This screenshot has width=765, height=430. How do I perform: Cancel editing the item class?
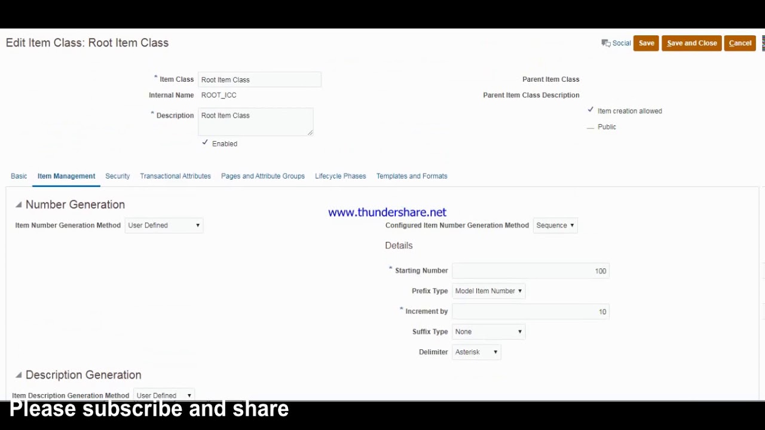pyautogui.click(x=740, y=43)
